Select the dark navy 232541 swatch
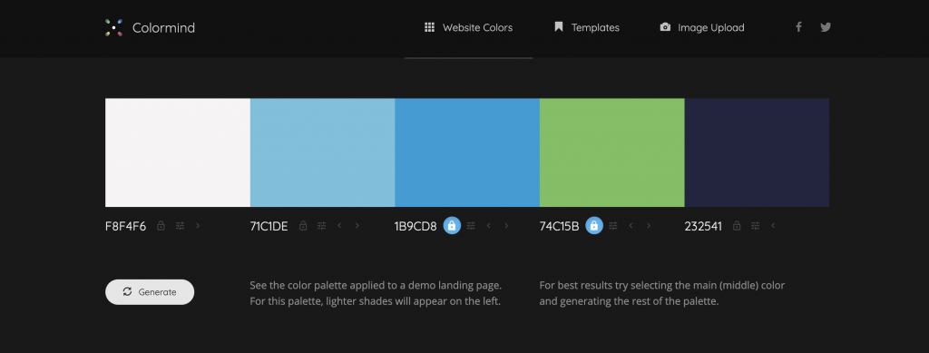Image resolution: width=929 pixels, height=353 pixels. 758,152
